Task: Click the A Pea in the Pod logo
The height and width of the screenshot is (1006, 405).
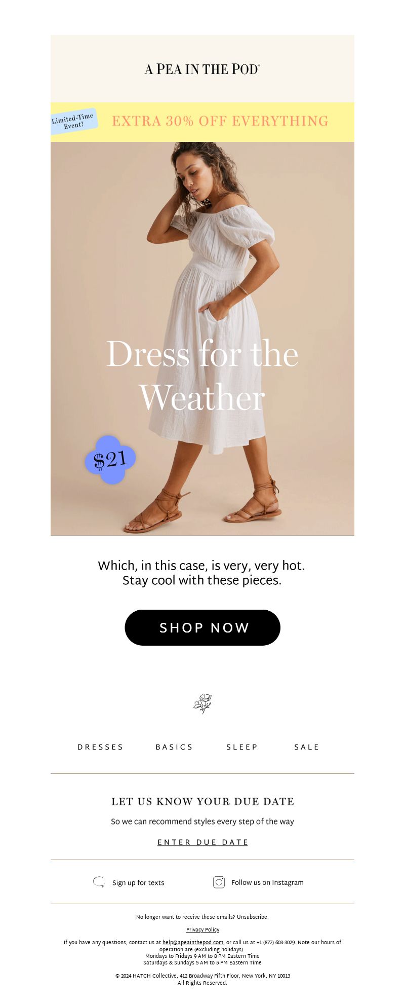Action: (x=202, y=69)
